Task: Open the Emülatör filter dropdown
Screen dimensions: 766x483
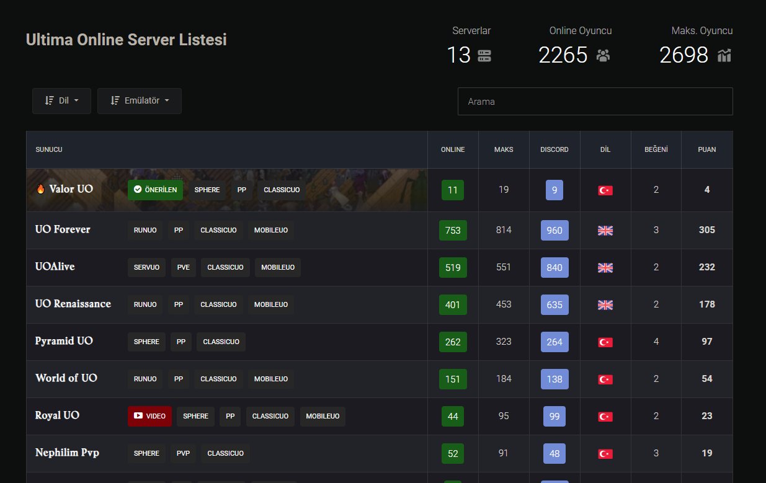Action: (140, 100)
